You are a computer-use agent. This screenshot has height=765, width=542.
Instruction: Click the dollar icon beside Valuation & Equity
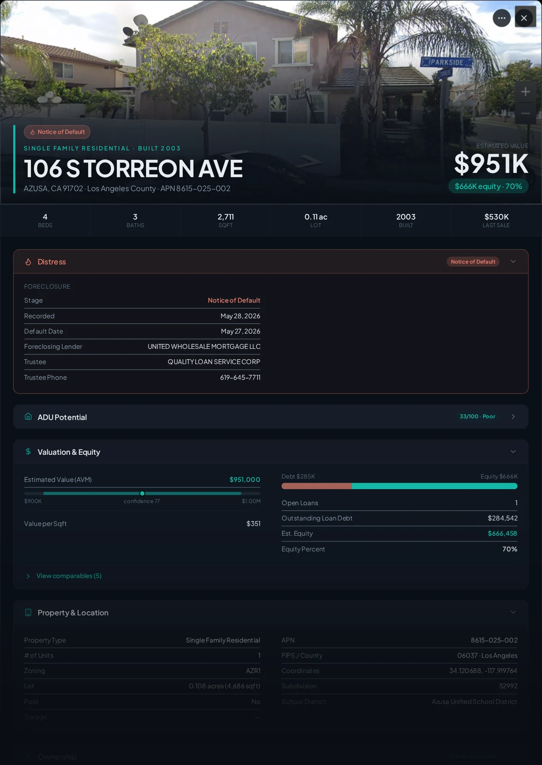click(28, 451)
